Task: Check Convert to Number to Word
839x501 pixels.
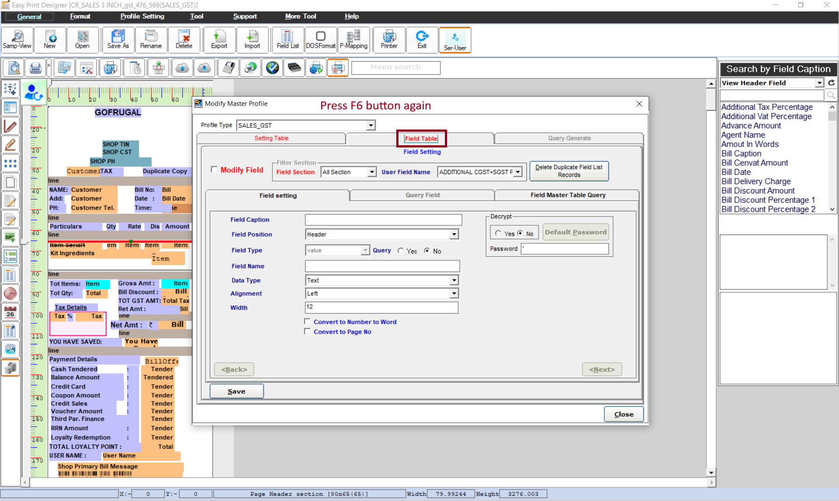Action: tap(307, 322)
